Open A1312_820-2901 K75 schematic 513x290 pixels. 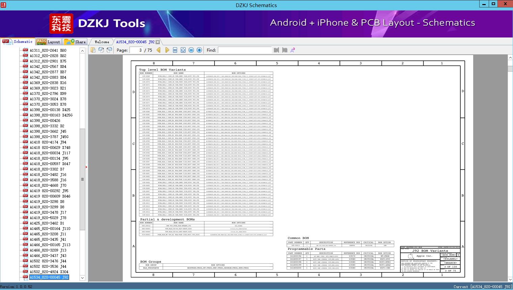(x=48, y=61)
